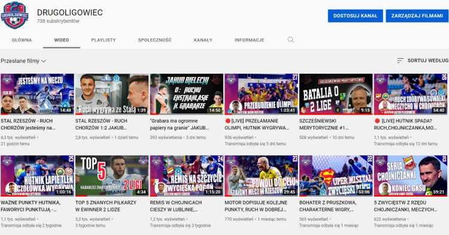Image resolution: width=449 pixels, height=235 pixels.
Task: Open the Top 5 2 ligi thumbnail
Action: [x=112, y=176]
